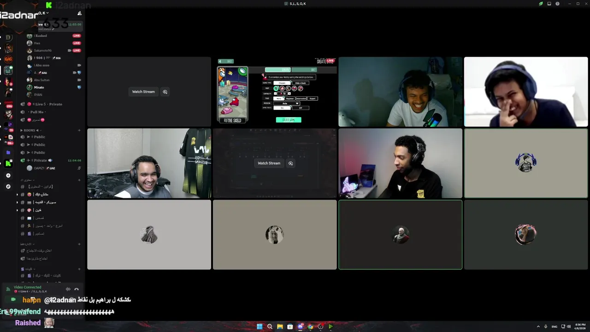Expand the server name dropdown chevron

(x=47, y=13)
